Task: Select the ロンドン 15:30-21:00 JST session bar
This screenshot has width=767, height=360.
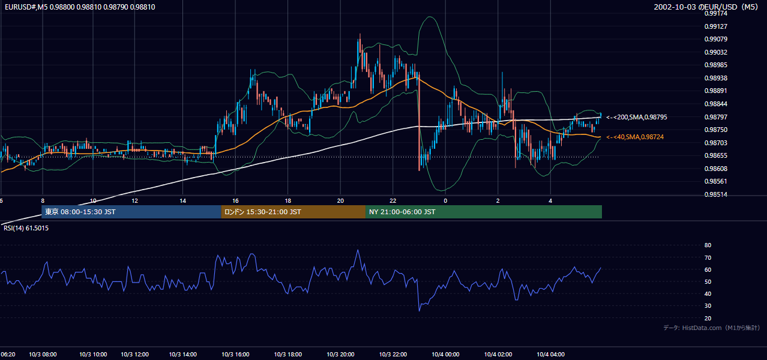Action: 293,212
